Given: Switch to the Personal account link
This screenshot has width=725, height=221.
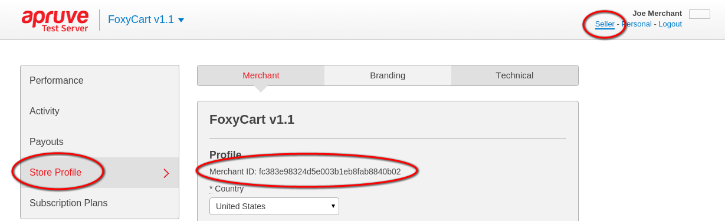Looking at the screenshot, I should click(x=637, y=24).
